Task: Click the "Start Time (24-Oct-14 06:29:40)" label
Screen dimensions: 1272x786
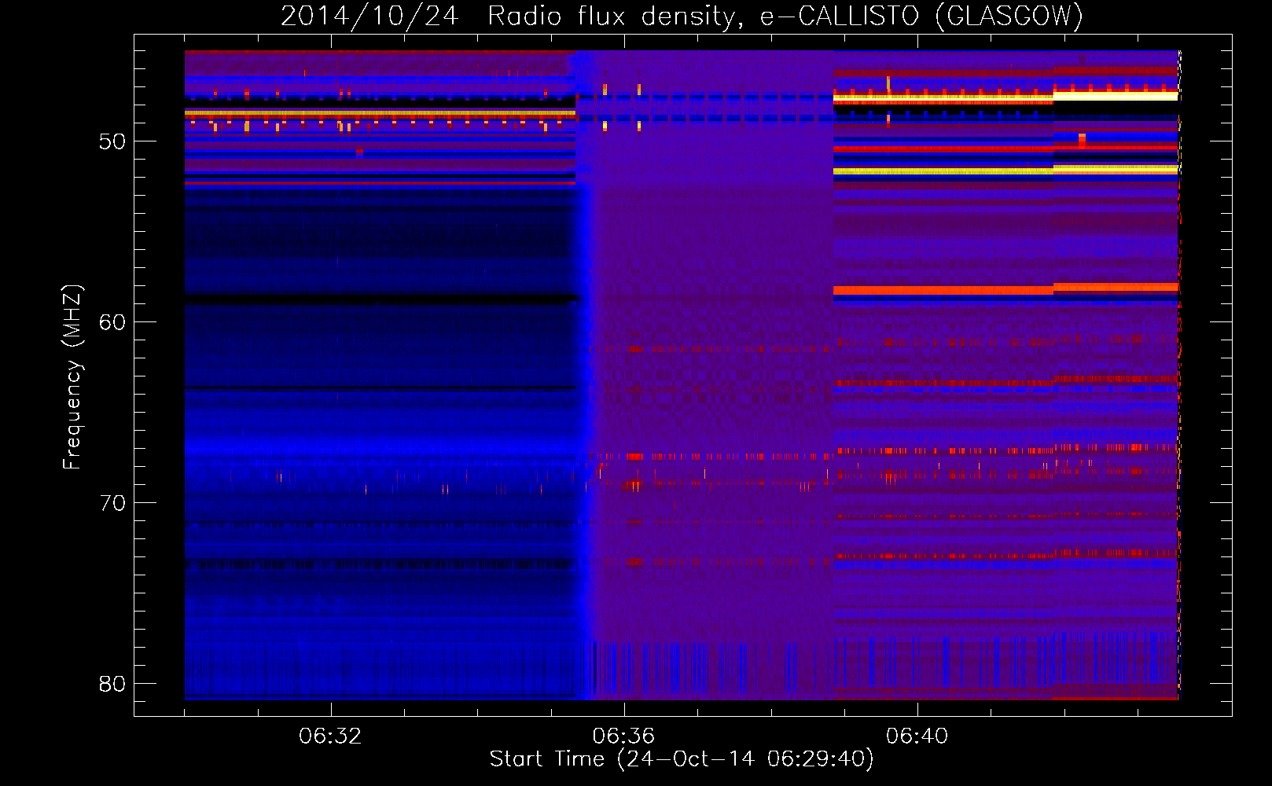Action: coord(682,759)
